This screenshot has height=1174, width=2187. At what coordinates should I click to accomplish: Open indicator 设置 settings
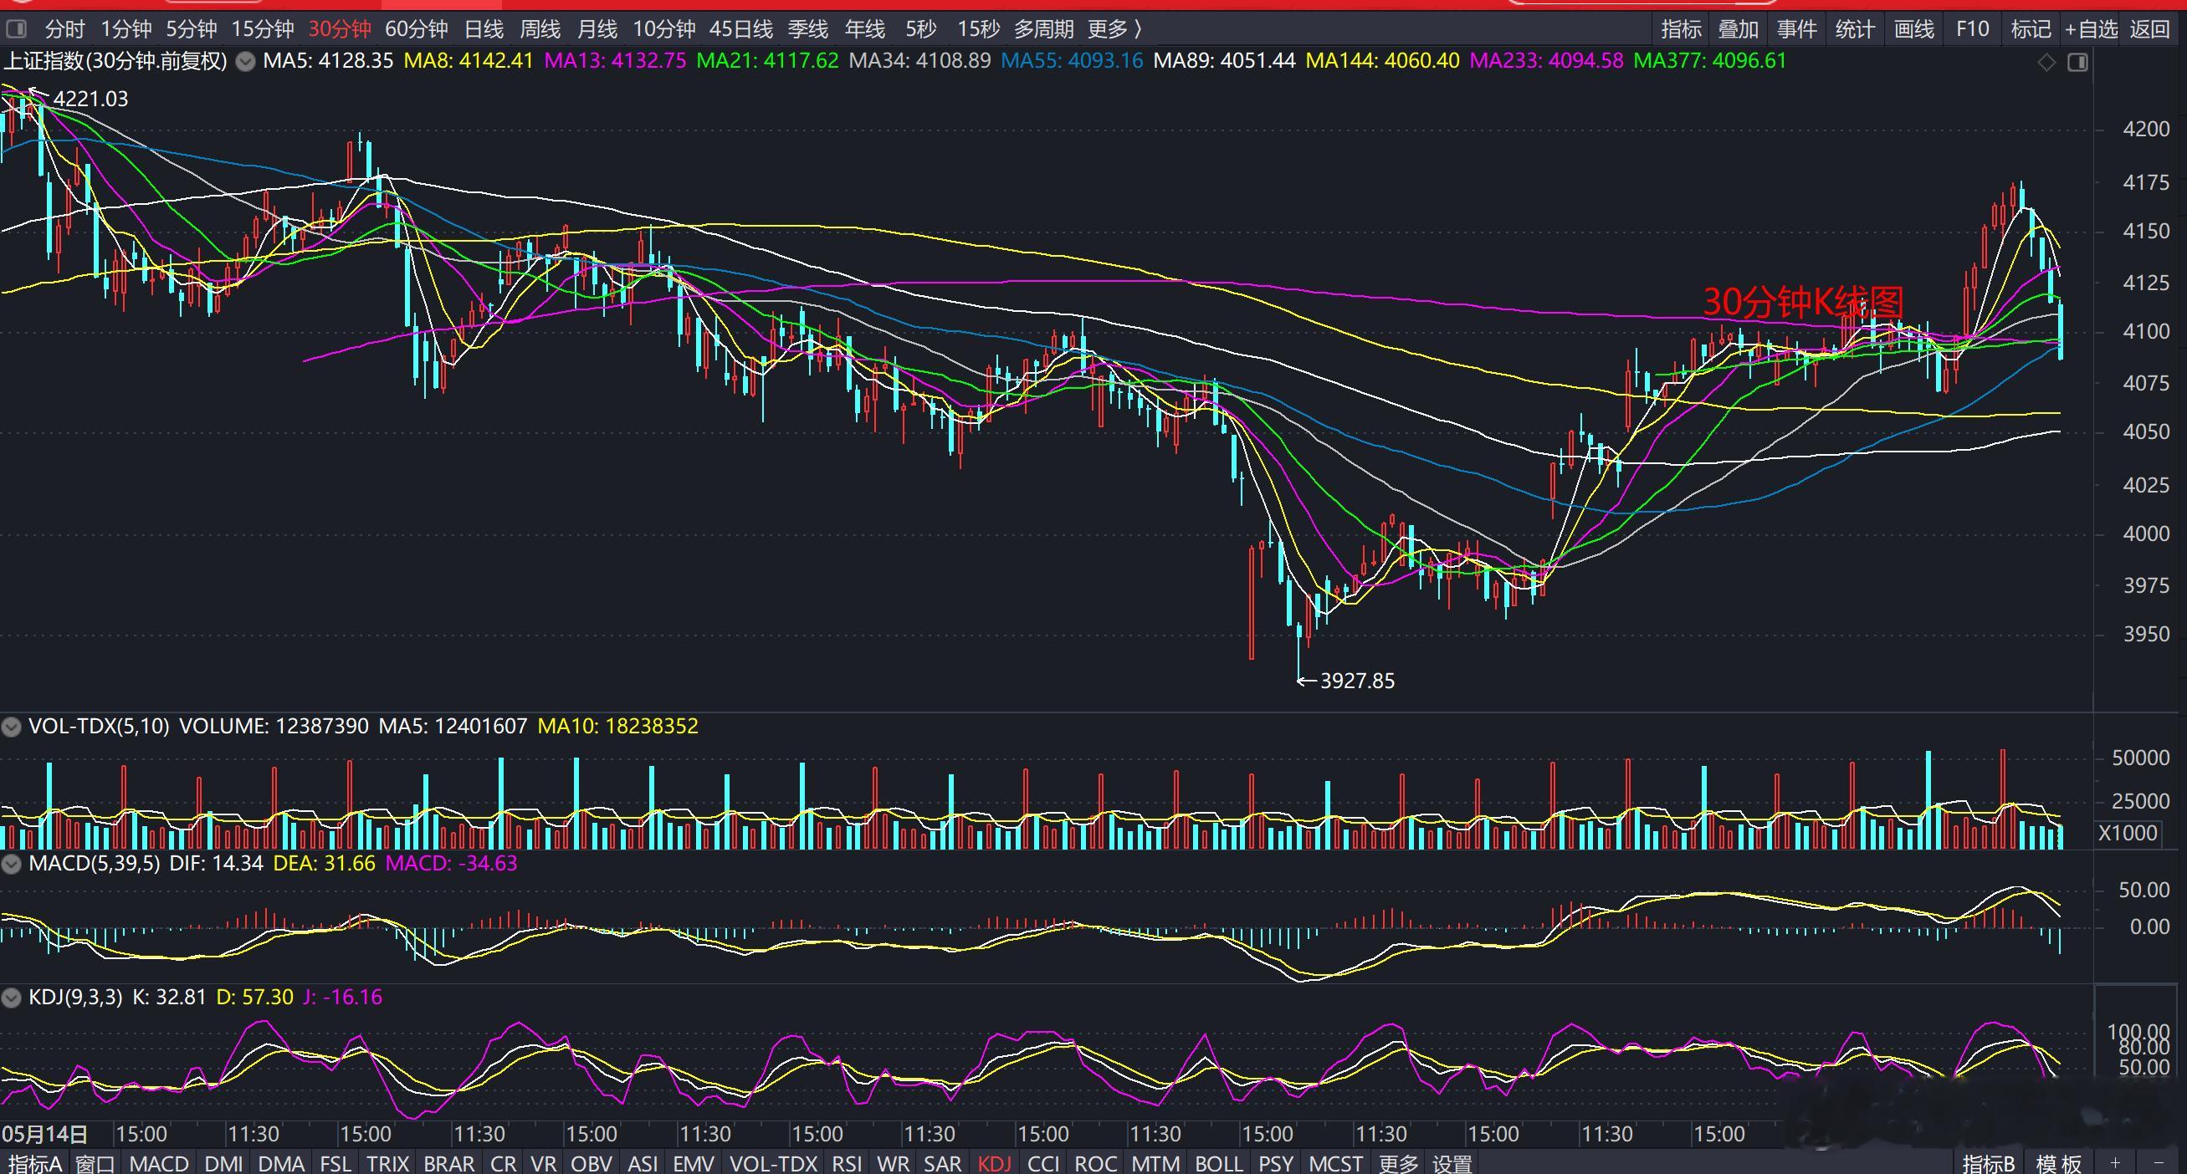tap(1452, 1163)
